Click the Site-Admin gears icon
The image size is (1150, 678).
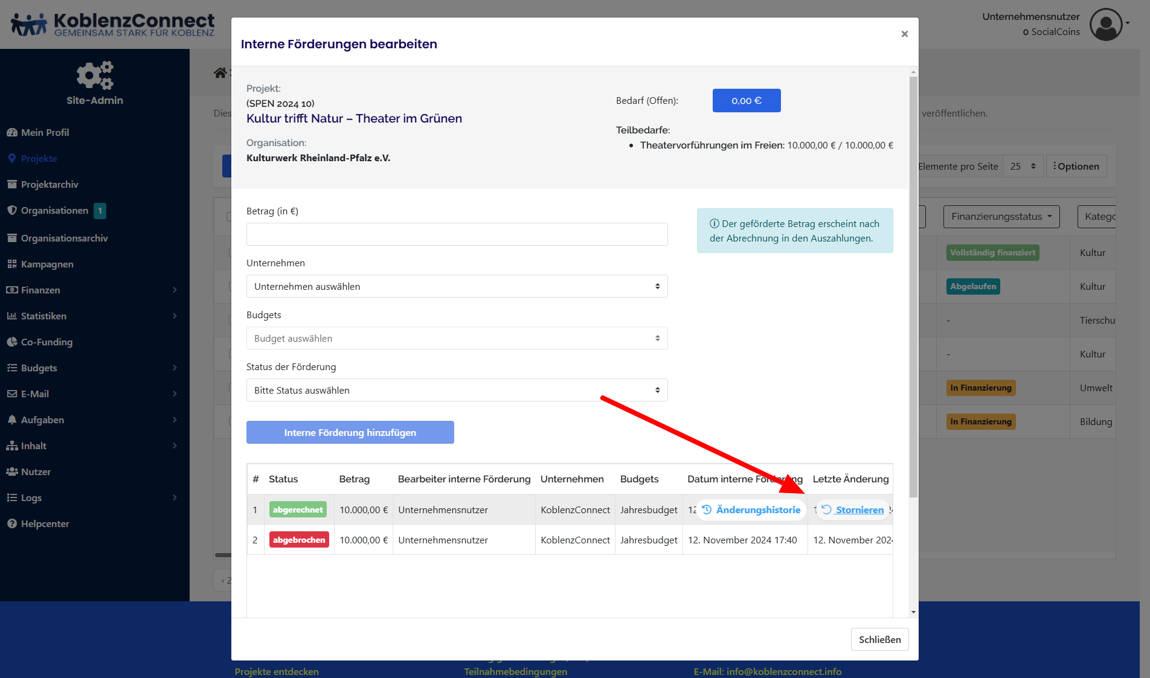click(95, 75)
